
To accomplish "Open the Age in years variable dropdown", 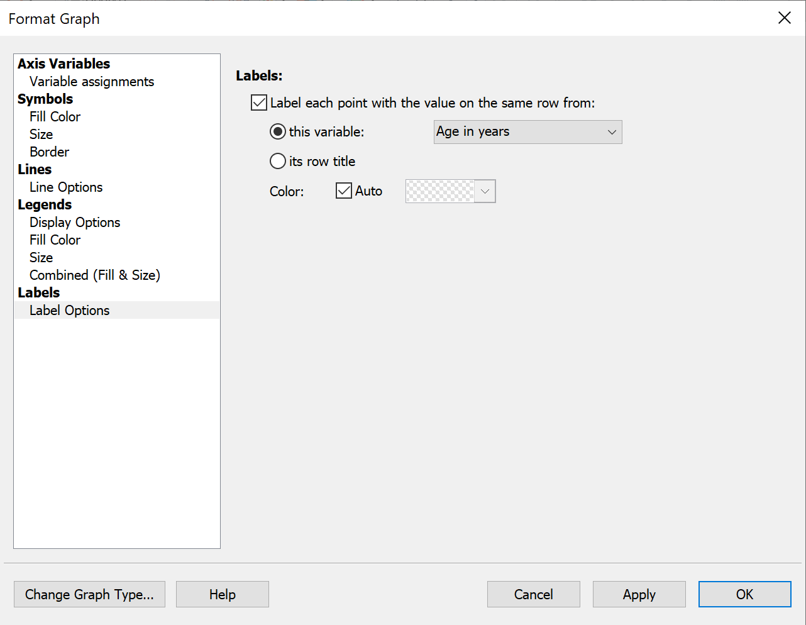I will (527, 132).
